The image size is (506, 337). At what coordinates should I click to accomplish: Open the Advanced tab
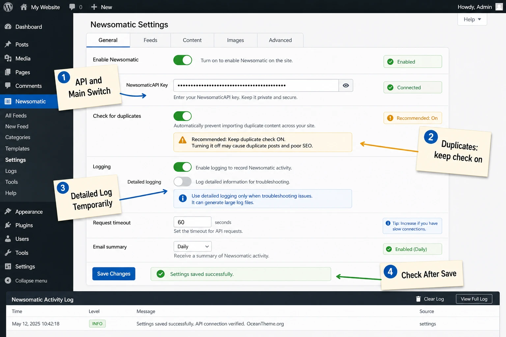pos(280,40)
